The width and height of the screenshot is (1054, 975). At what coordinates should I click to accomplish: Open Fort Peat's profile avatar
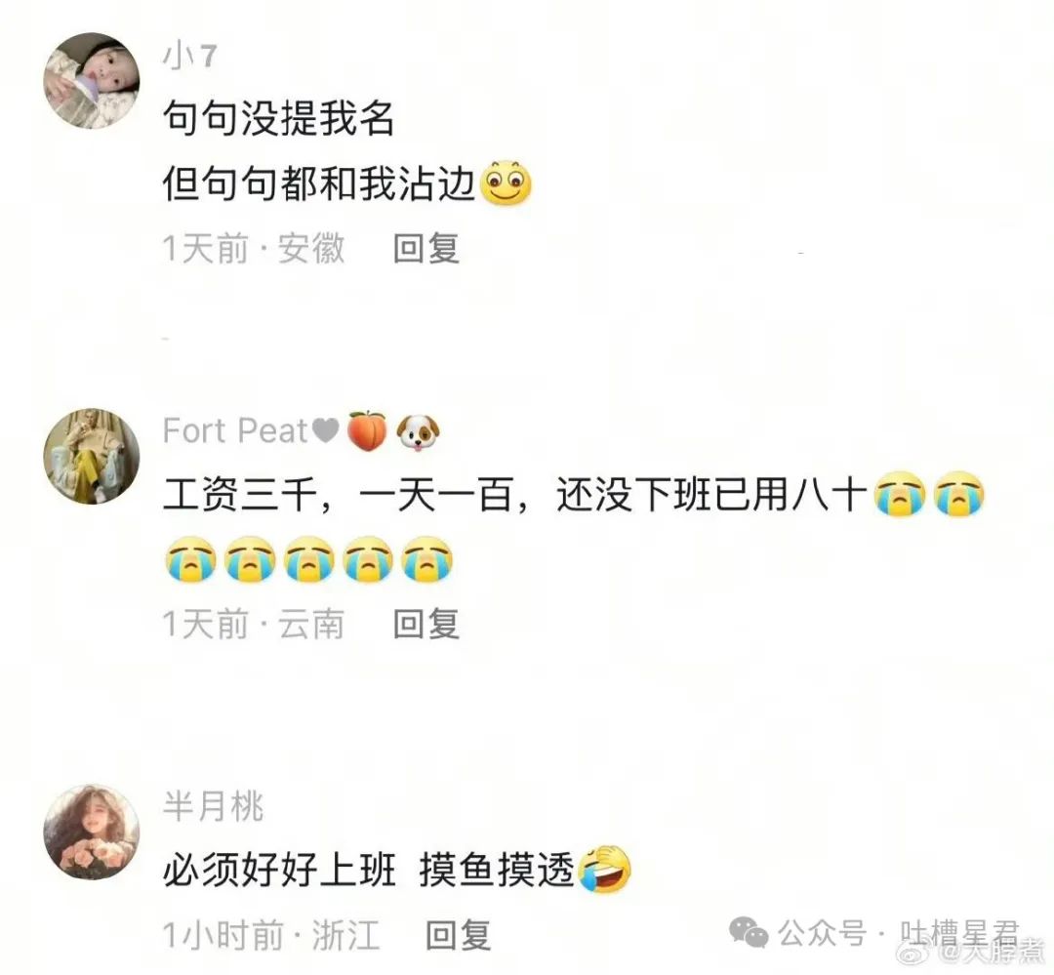click(x=92, y=456)
